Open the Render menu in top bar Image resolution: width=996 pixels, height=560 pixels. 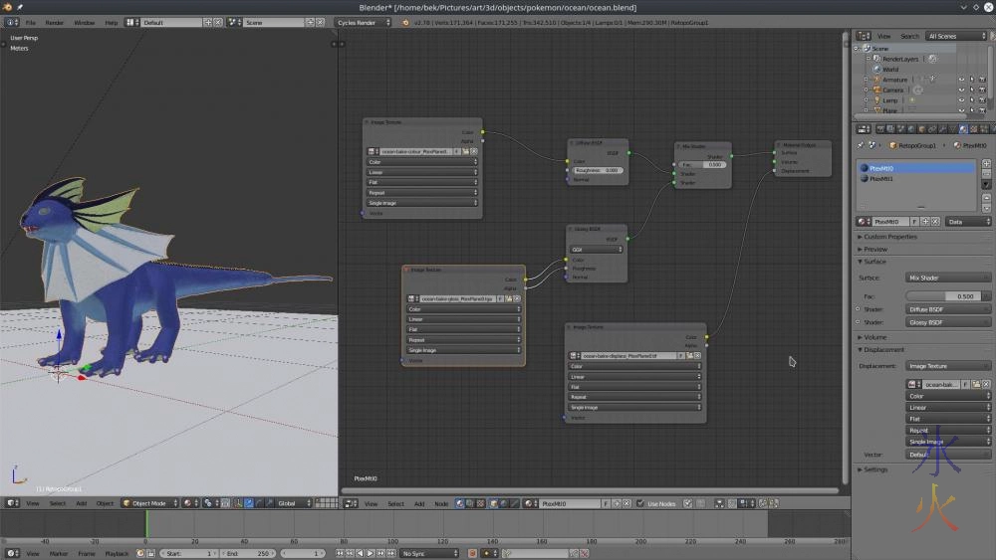(55, 22)
